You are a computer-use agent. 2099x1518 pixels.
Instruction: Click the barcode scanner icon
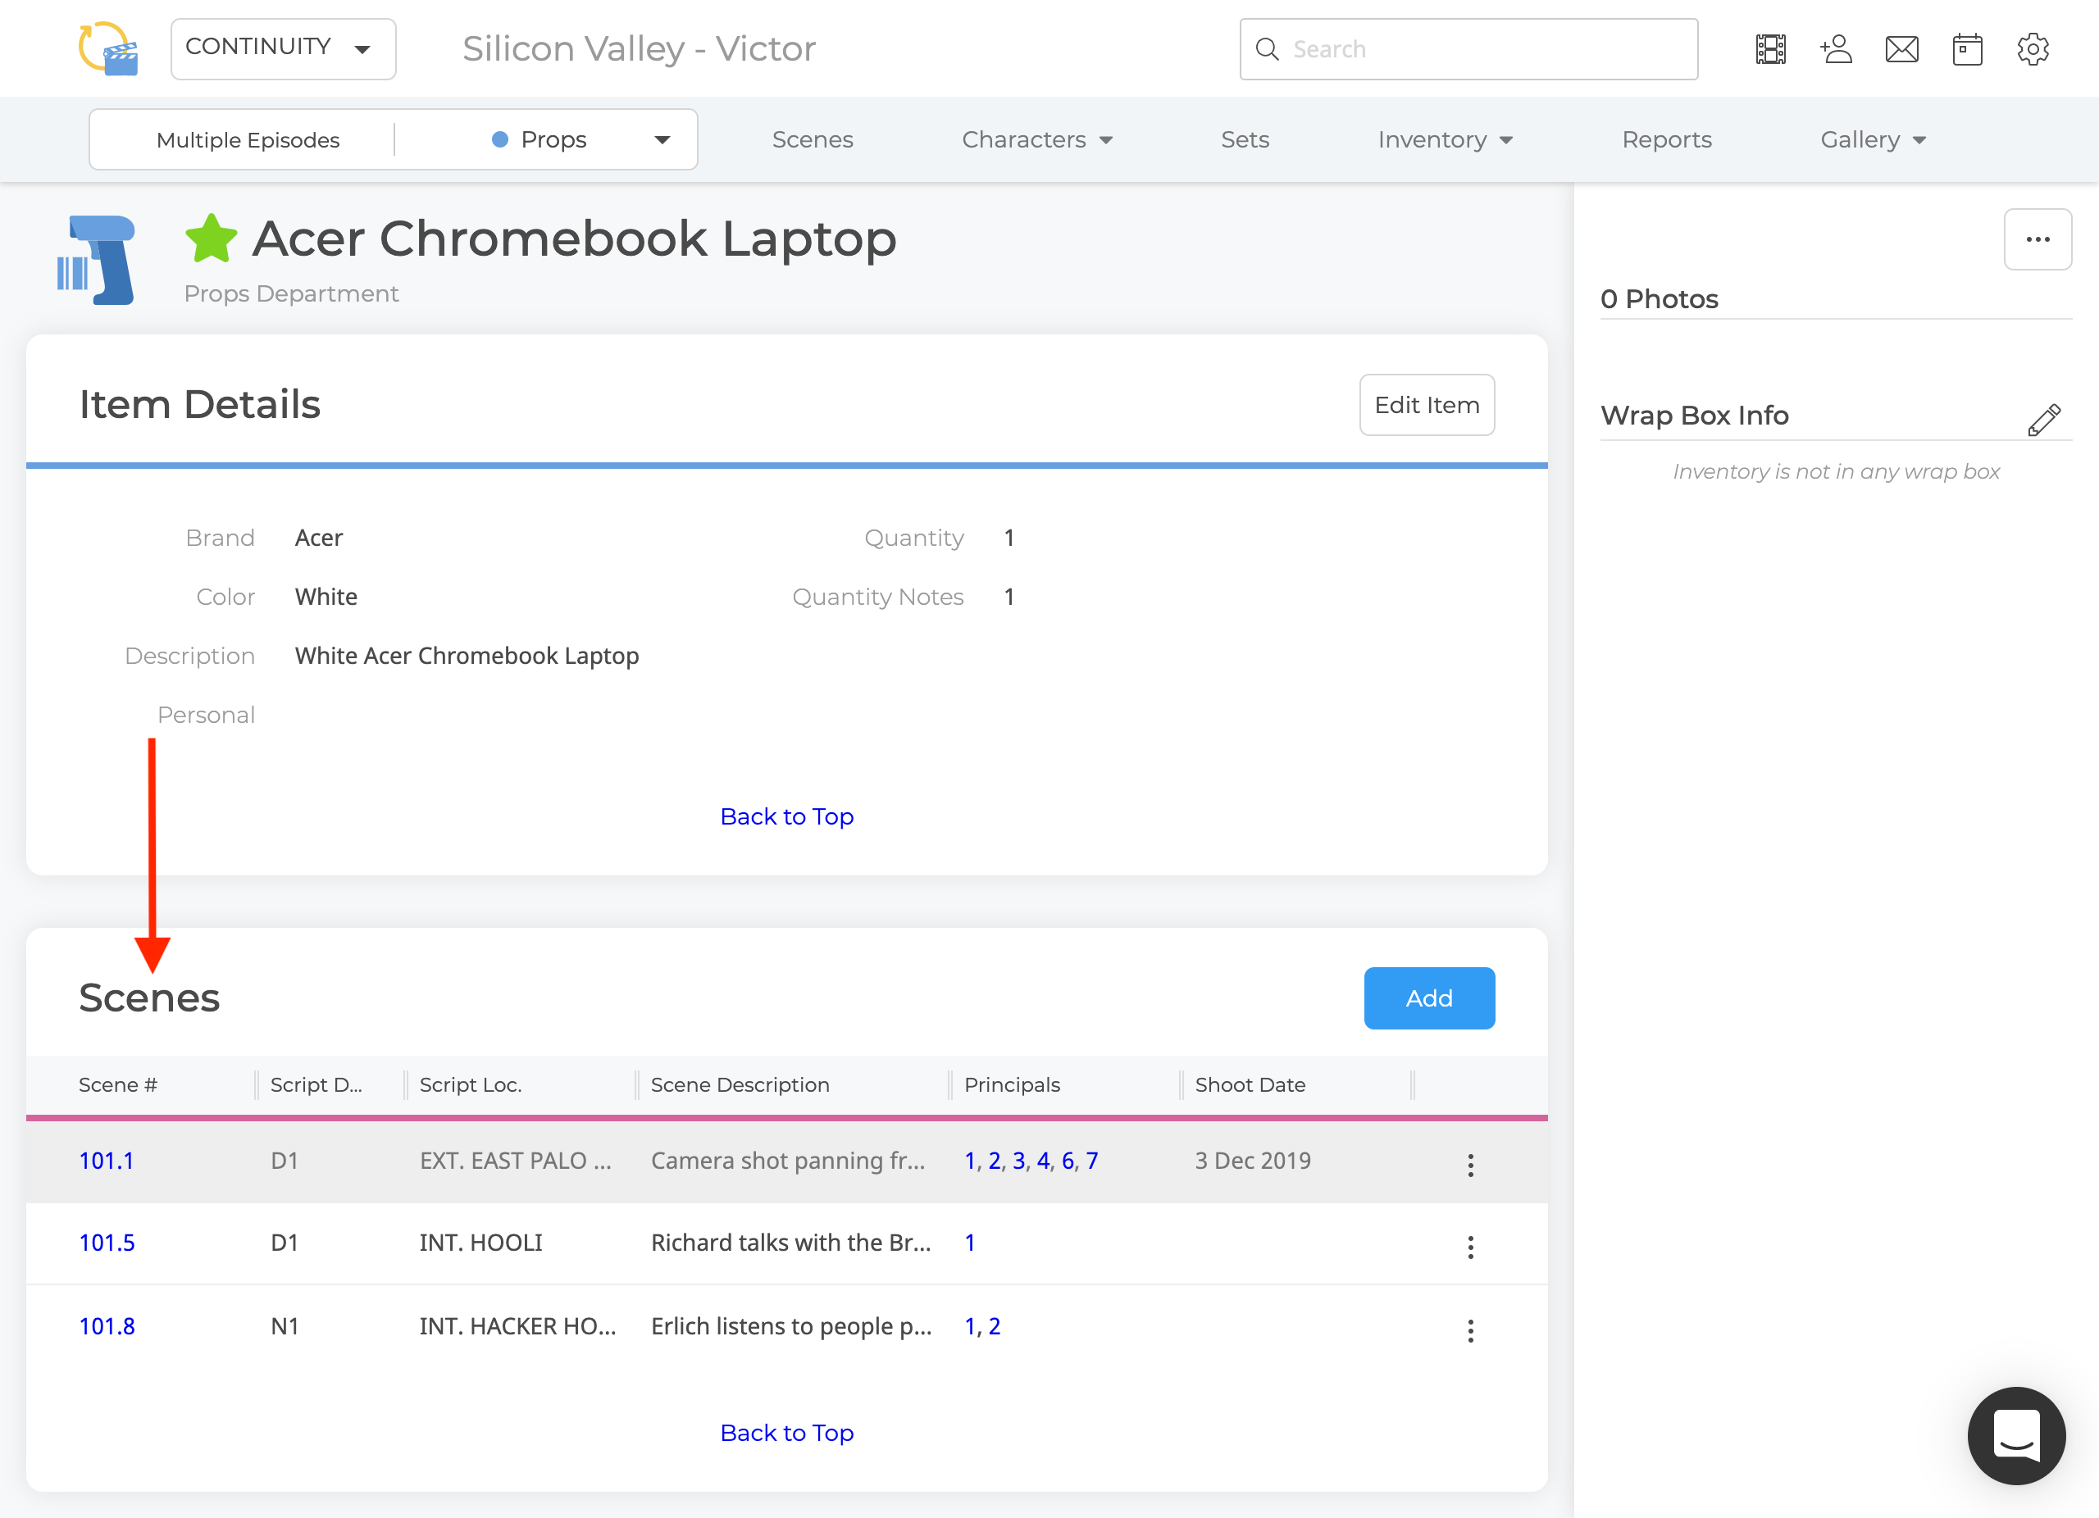[96, 260]
